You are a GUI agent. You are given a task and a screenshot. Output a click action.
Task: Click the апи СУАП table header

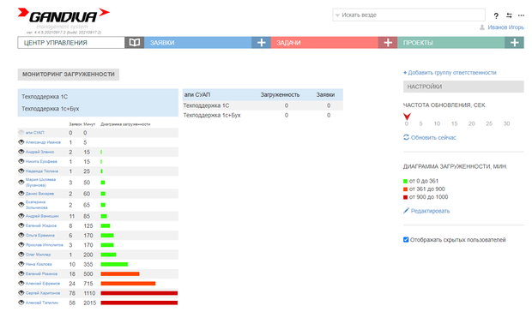[x=197, y=95]
